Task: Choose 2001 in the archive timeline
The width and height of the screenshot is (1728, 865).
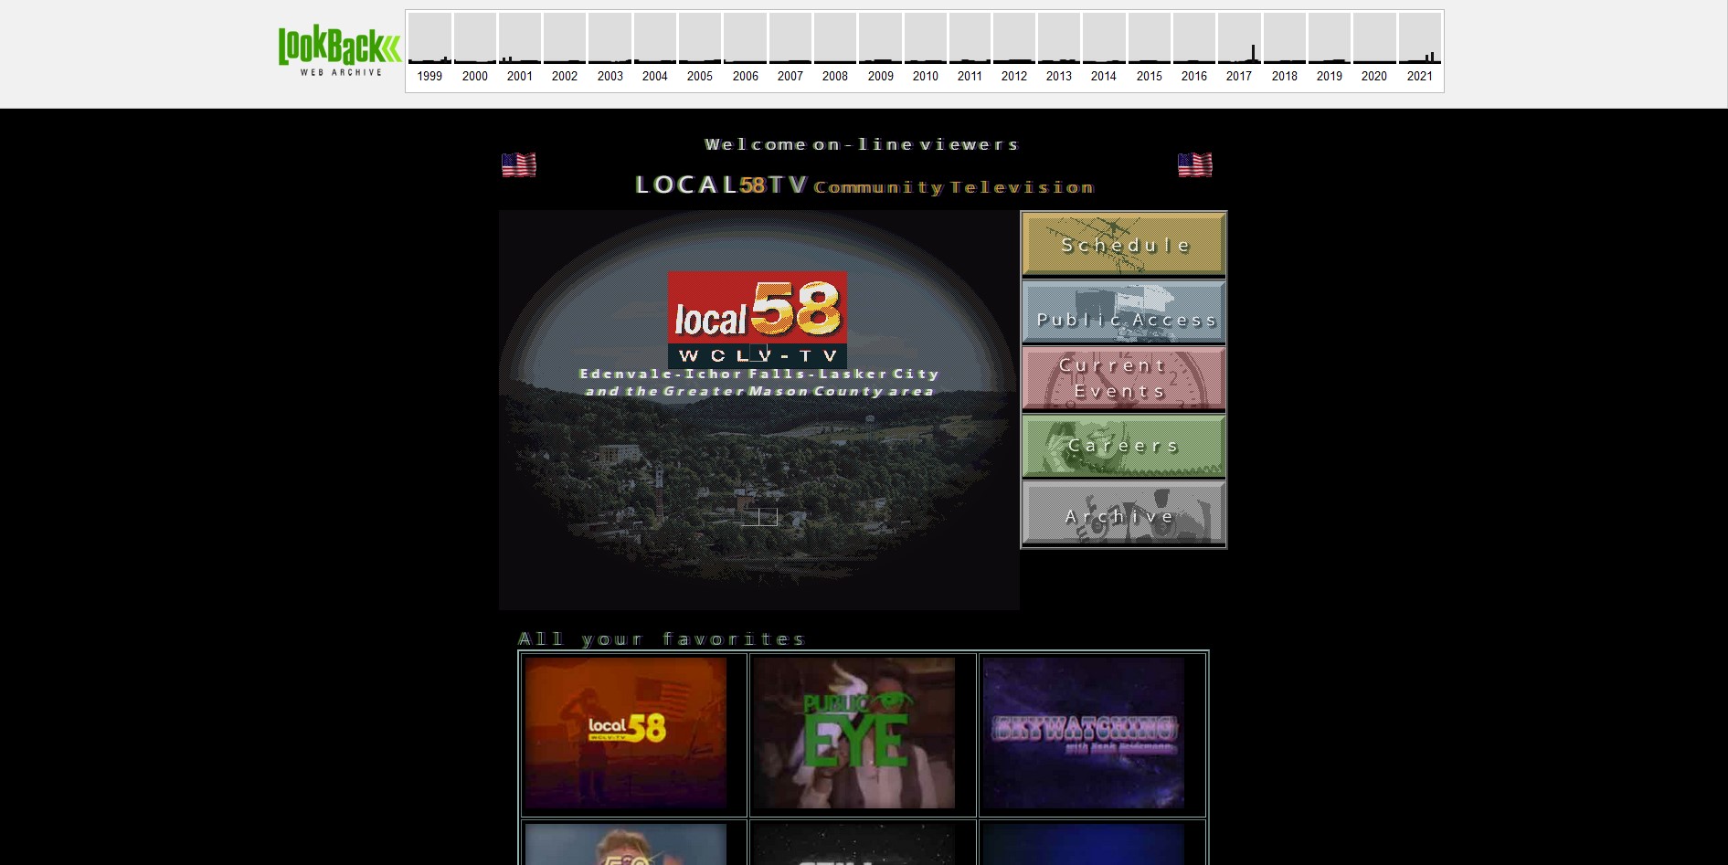Action: [x=520, y=50]
